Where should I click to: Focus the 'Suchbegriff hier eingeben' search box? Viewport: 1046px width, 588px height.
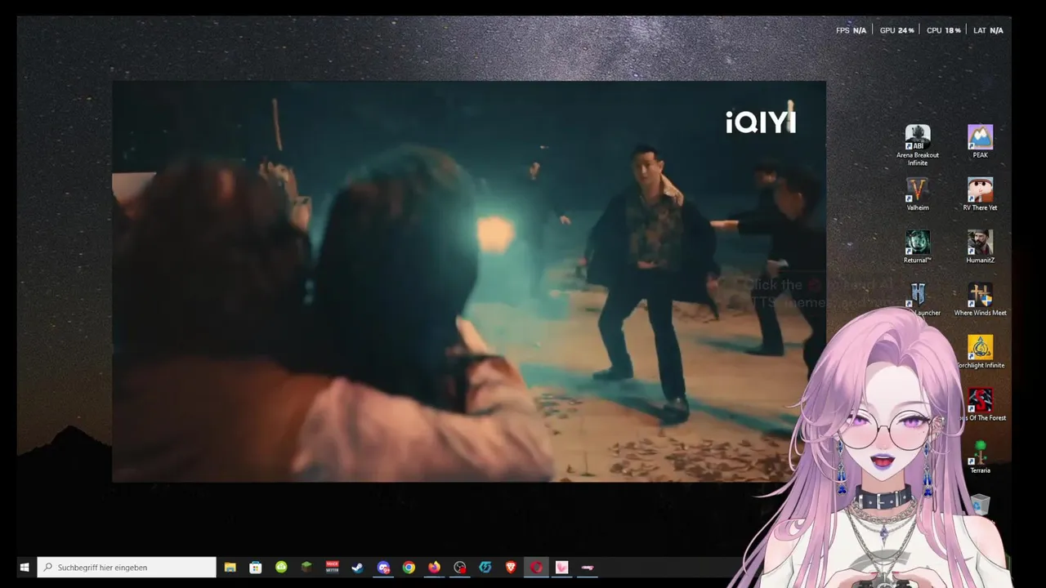pos(127,568)
